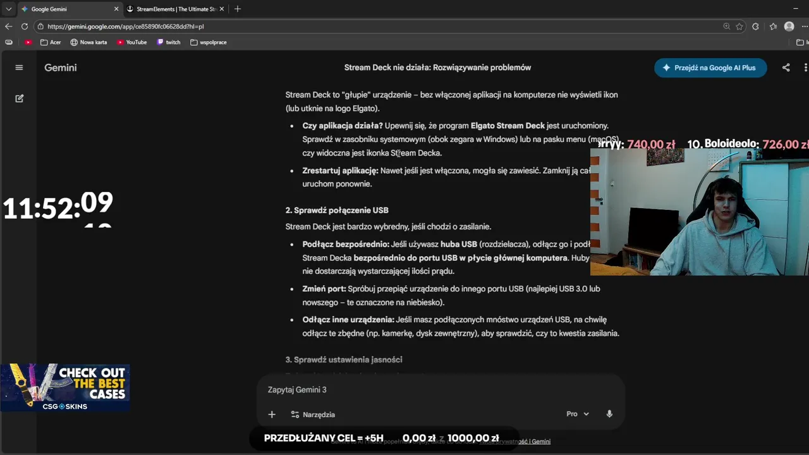Click bold text Zmień port:
This screenshot has width=809, height=455.
324,289
